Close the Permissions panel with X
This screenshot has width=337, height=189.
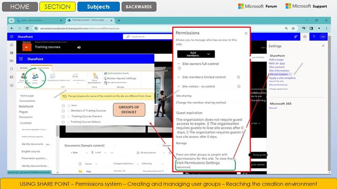[246, 33]
